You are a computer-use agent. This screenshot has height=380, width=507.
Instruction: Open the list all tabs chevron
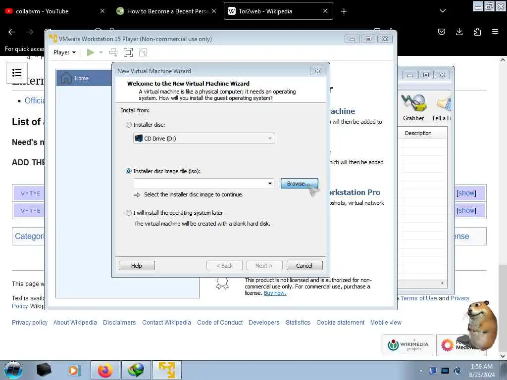click(443, 11)
